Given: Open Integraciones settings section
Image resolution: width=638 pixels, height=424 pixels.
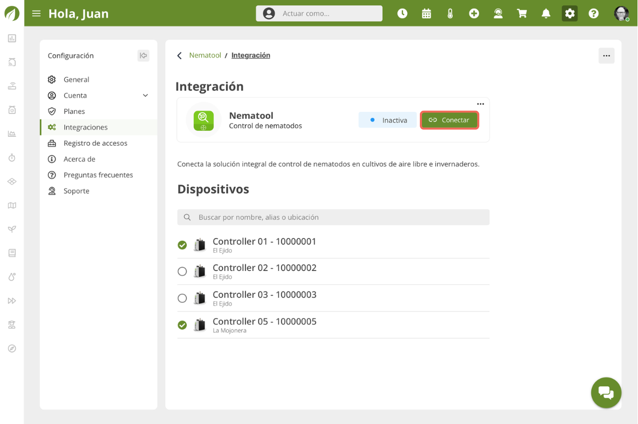Looking at the screenshot, I should pyautogui.click(x=85, y=127).
